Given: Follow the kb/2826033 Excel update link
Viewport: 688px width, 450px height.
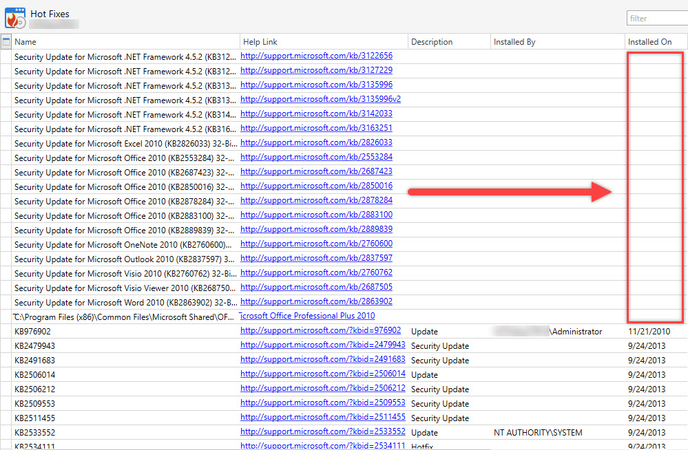Looking at the screenshot, I should (x=316, y=142).
